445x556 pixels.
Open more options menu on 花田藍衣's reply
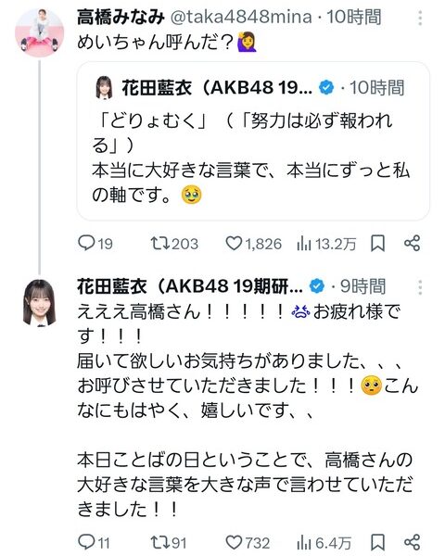420,287
